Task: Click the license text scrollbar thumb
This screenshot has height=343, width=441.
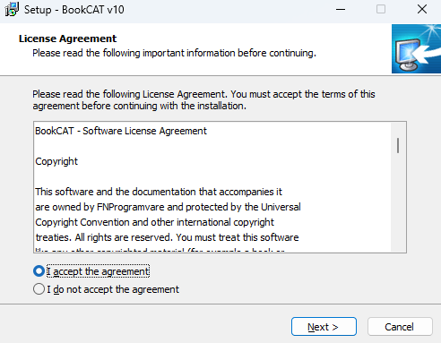Action: 398,145
